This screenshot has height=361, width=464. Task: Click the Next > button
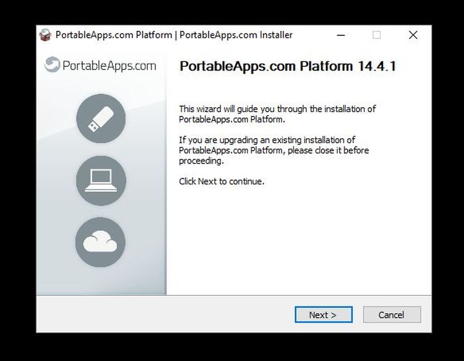coord(324,315)
